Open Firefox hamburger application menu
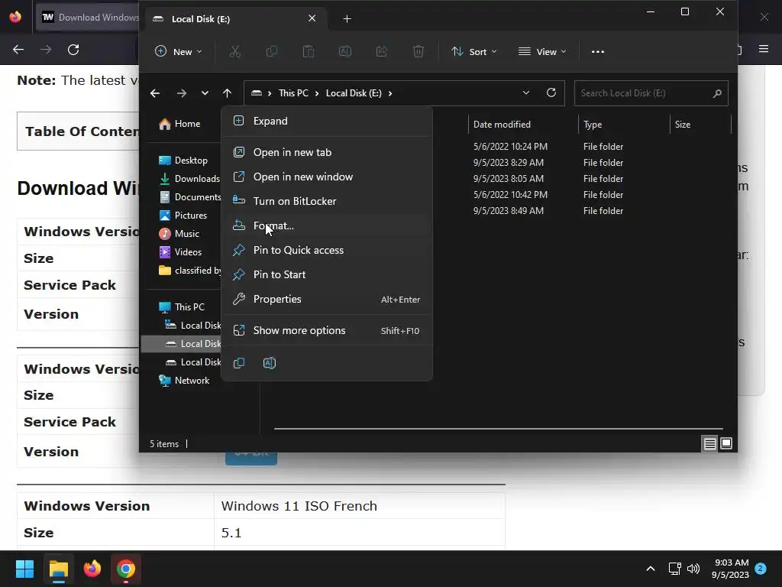 click(x=763, y=49)
